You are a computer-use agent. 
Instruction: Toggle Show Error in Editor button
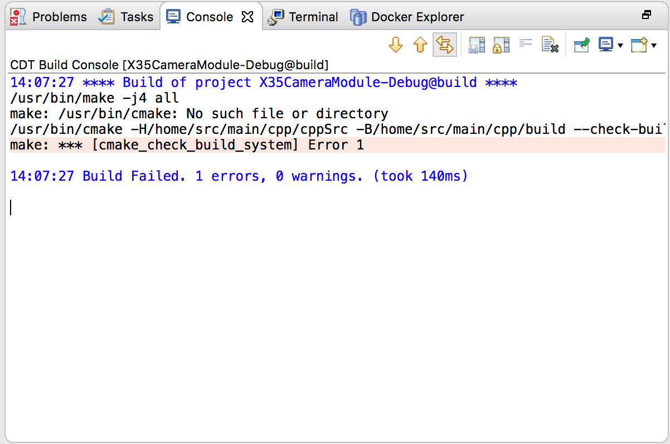pyautogui.click(x=444, y=45)
